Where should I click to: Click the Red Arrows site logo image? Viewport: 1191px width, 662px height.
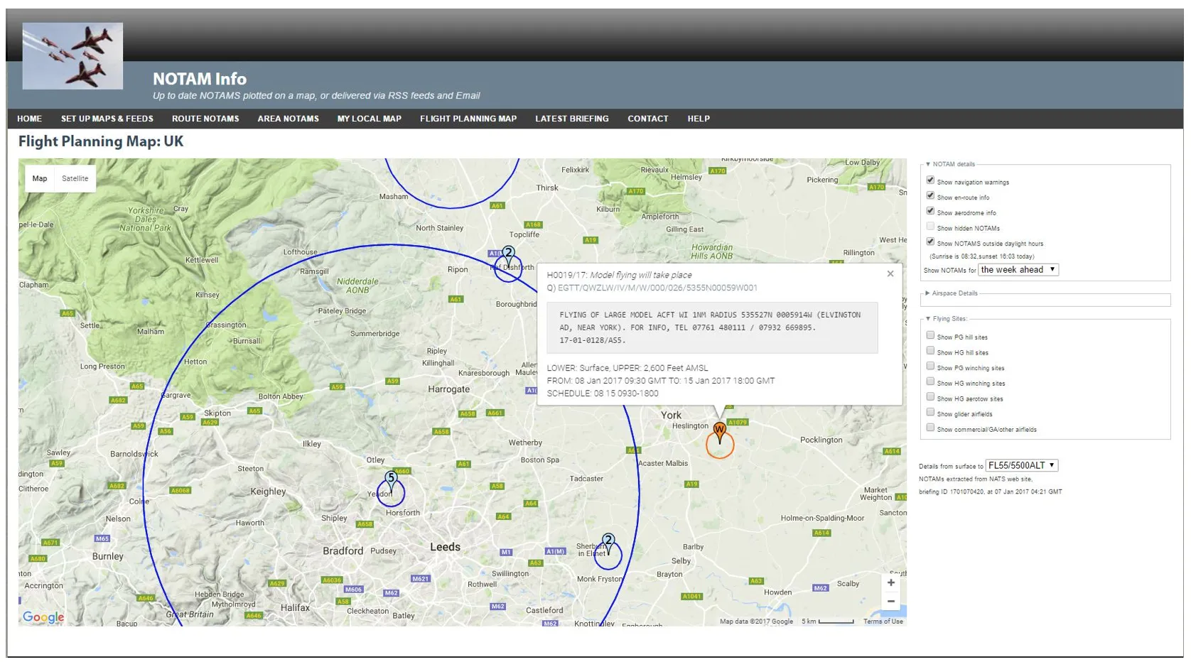point(72,56)
